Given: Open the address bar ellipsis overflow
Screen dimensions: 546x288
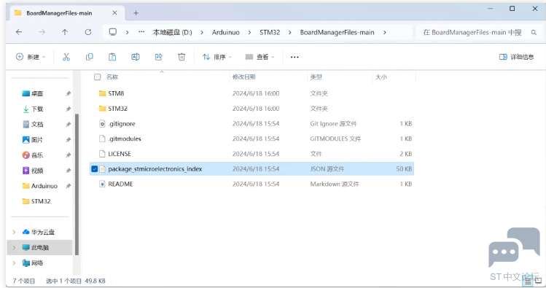Looking at the screenshot, I should tap(141, 32).
